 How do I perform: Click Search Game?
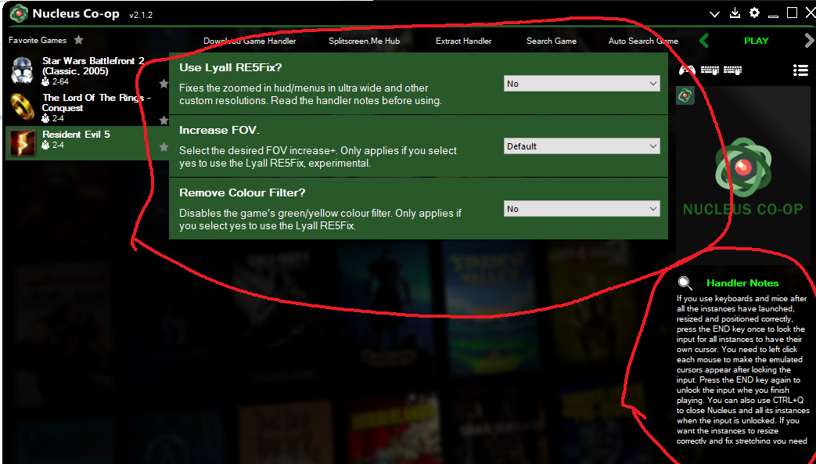coord(552,41)
